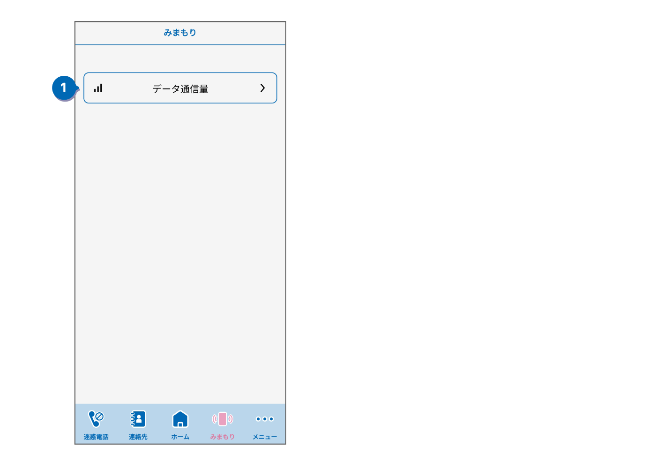Tap the nuisance call phone icon

[96, 418]
